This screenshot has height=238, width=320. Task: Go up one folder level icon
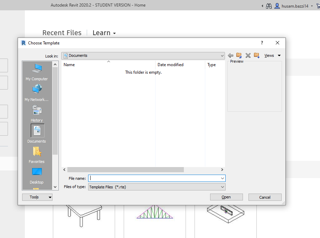pos(239,55)
